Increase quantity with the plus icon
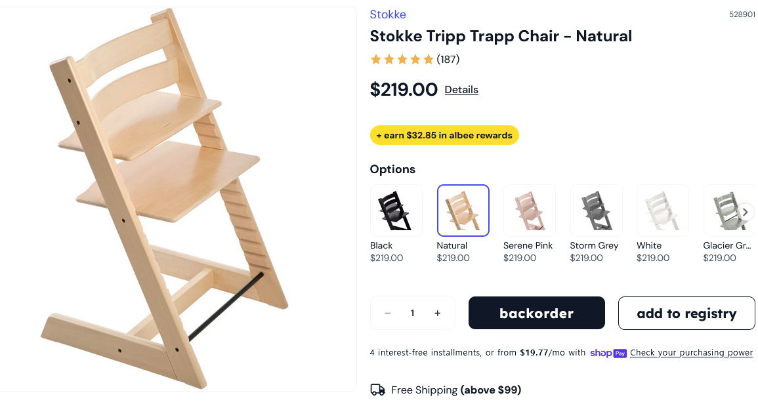 pos(438,313)
